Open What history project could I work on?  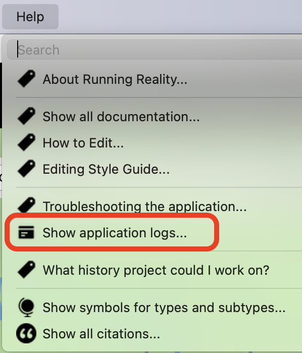pyautogui.click(x=156, y=270)
